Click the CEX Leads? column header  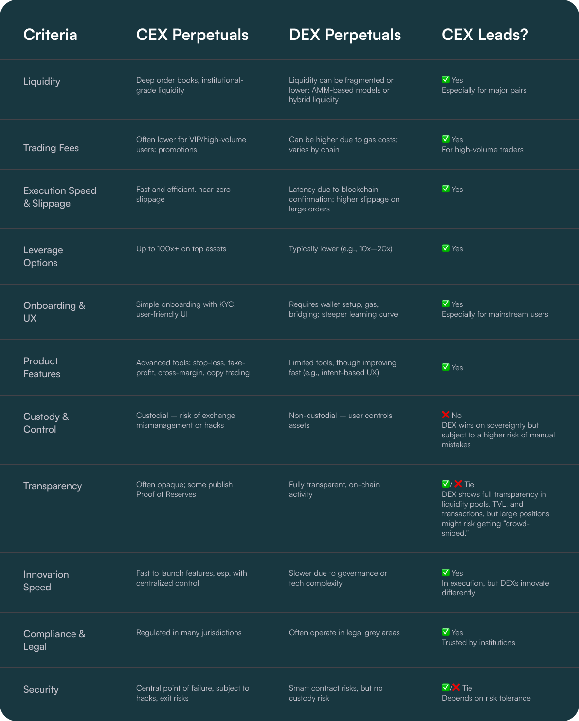(485, 35)
